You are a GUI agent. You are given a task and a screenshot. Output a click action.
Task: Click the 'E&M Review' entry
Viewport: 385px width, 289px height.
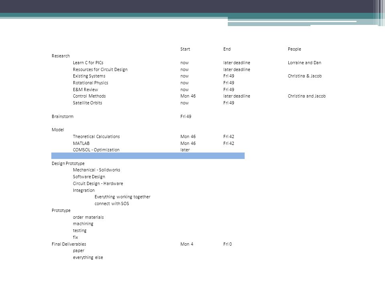[85, 90]
